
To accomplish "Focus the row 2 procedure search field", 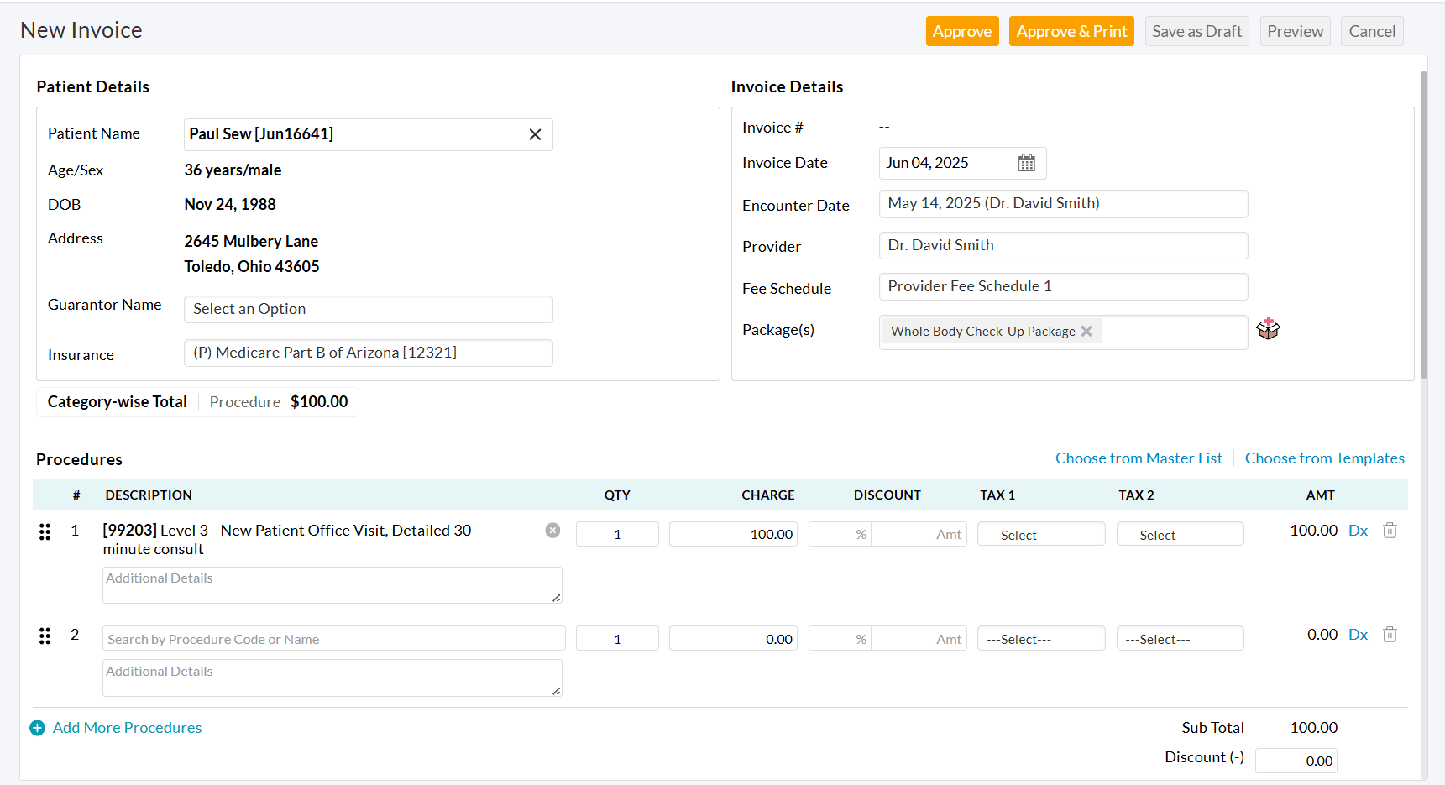I will coord(333,639).
